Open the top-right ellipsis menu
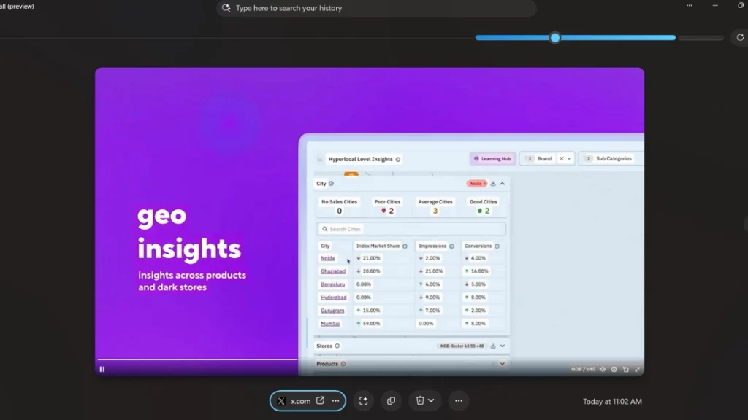Screen dimensions: 748x420 (x=690, y=5)
